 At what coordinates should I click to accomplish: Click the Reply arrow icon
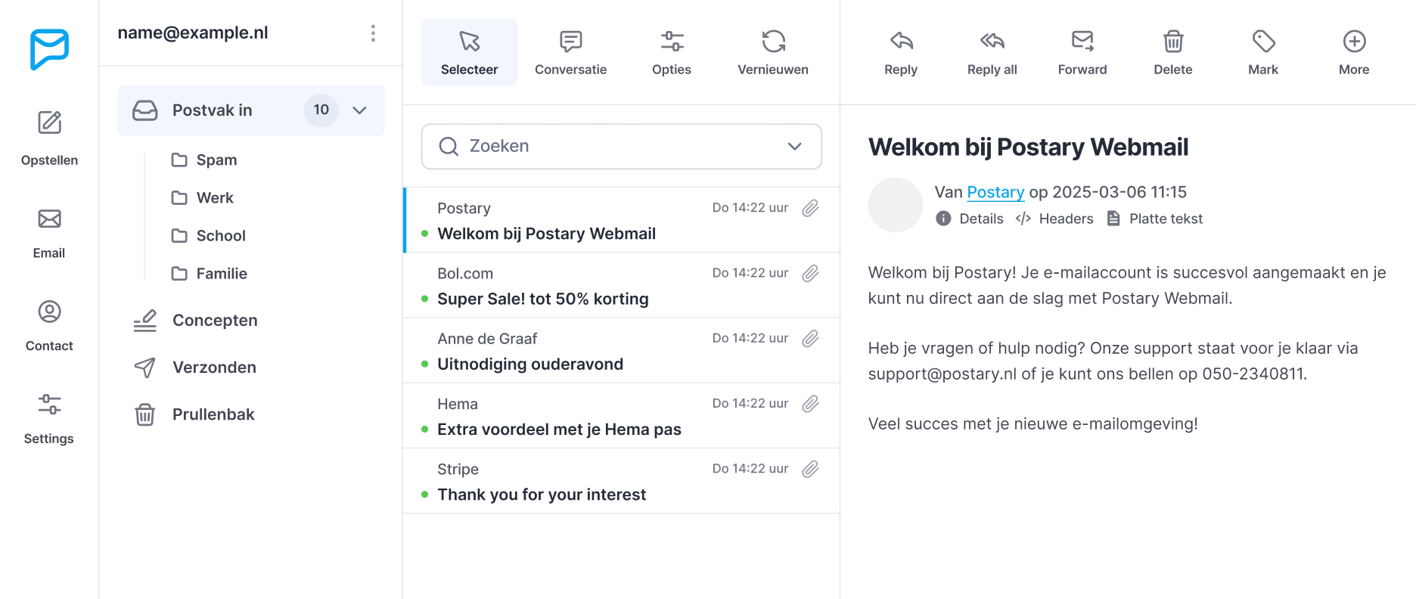click(901, 42)
